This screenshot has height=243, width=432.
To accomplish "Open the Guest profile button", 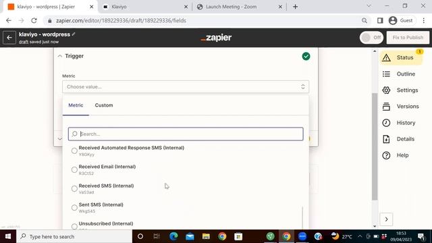I will tap(401, 21).
